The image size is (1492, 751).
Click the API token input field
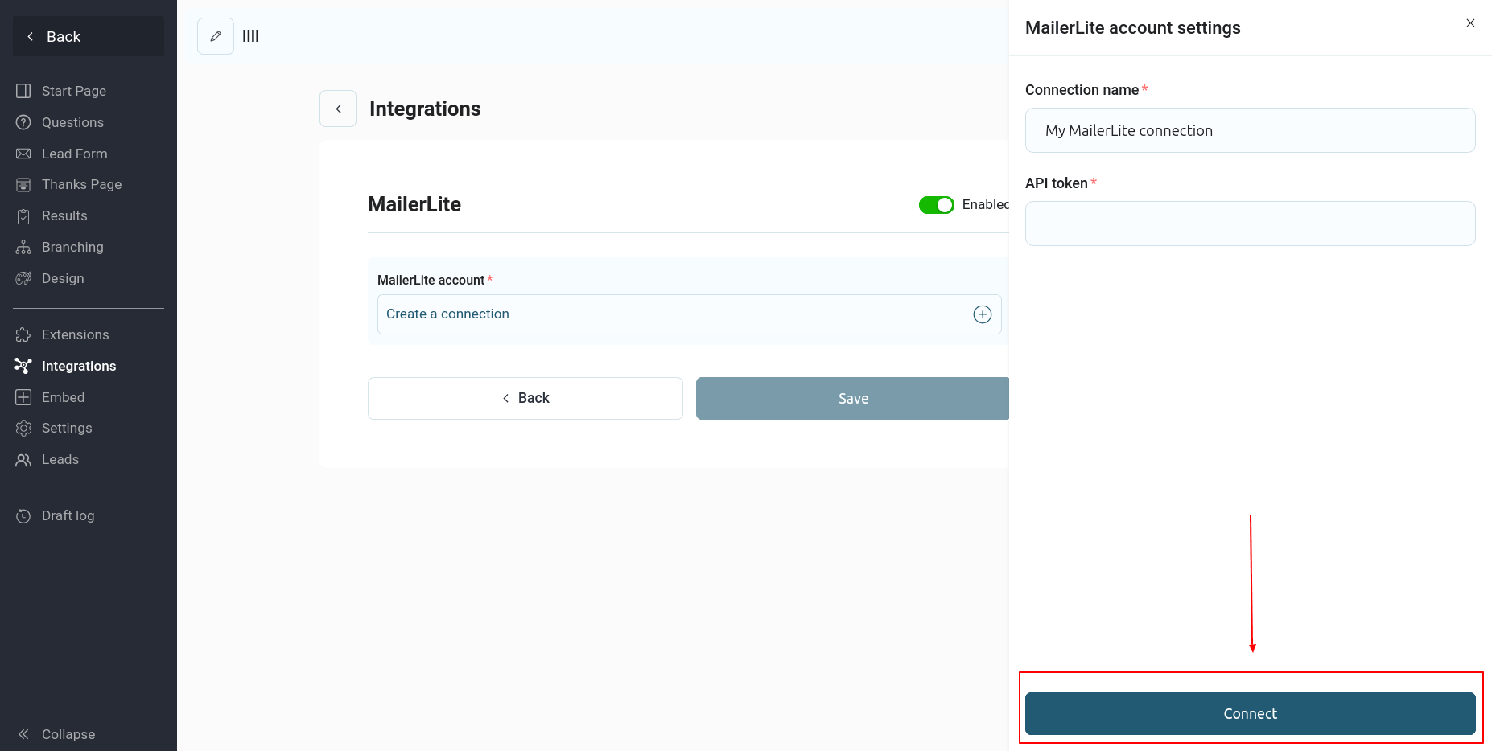[x=1250, y=224]
